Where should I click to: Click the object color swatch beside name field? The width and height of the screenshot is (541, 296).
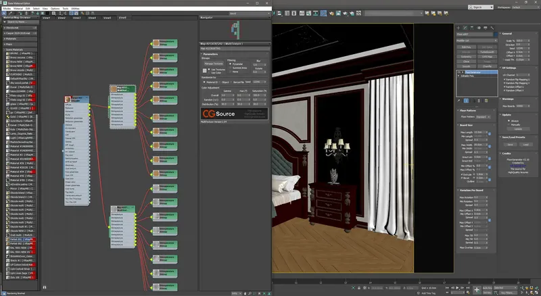tap(496, 34)
